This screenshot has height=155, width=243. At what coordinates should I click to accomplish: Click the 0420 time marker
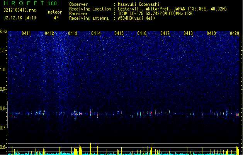point(235,33)
